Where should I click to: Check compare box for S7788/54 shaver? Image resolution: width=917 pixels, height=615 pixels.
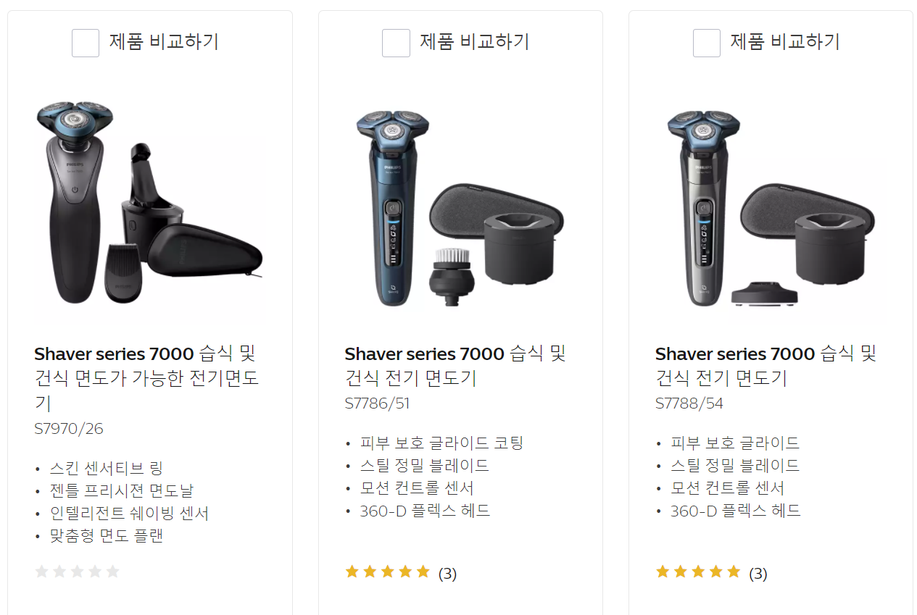tap(707, 43)
